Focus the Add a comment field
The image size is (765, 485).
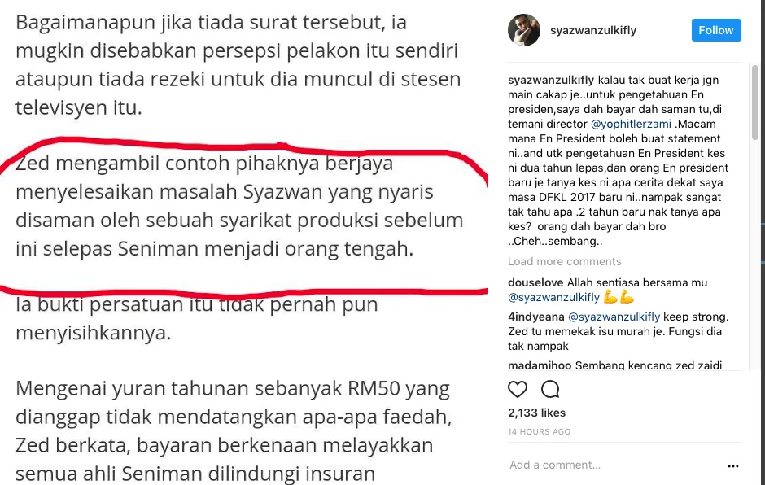point(614,465)
